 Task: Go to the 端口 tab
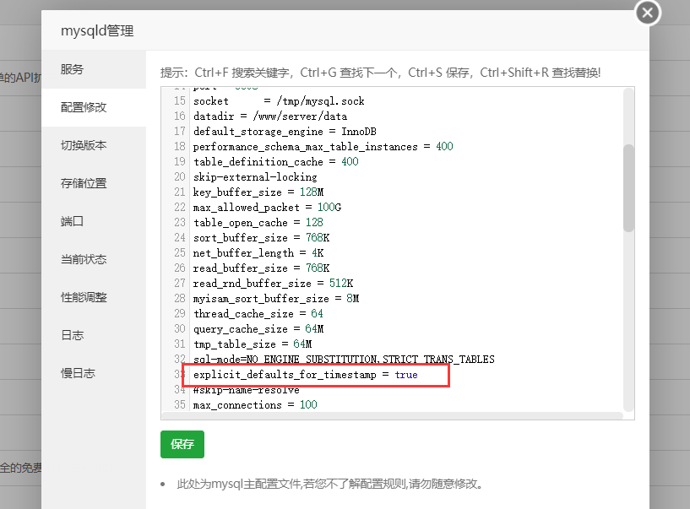94,221
